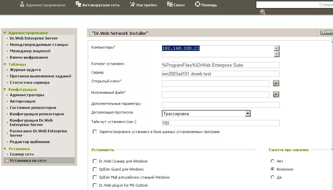Enable Dr.Web plug-in for MS Outlook checkbox
The image size is (333, 190).
click(x=95, y=185)
